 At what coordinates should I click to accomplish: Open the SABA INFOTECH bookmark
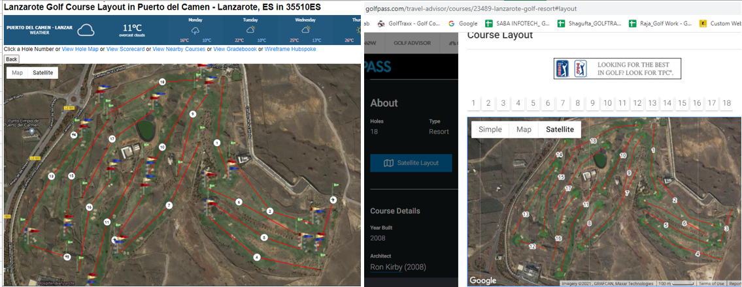[518, 23]
